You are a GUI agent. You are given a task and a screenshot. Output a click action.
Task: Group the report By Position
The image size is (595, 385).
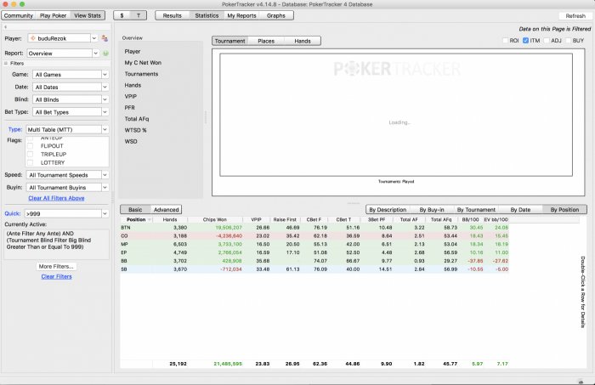tap(564, 210)
